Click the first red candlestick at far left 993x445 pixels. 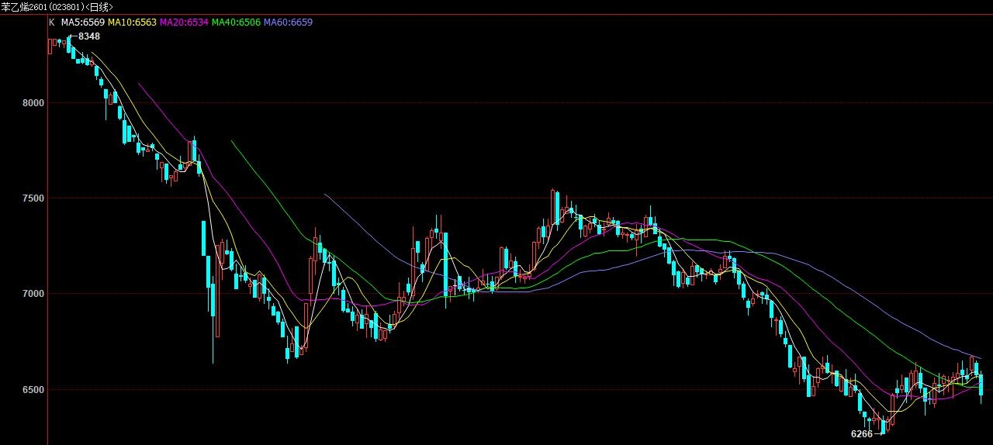click(x=50, y=46)
